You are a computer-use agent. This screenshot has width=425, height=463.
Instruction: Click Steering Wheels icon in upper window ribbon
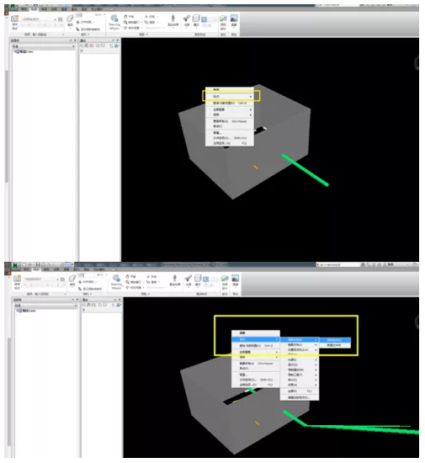click(x=114, y=19)
